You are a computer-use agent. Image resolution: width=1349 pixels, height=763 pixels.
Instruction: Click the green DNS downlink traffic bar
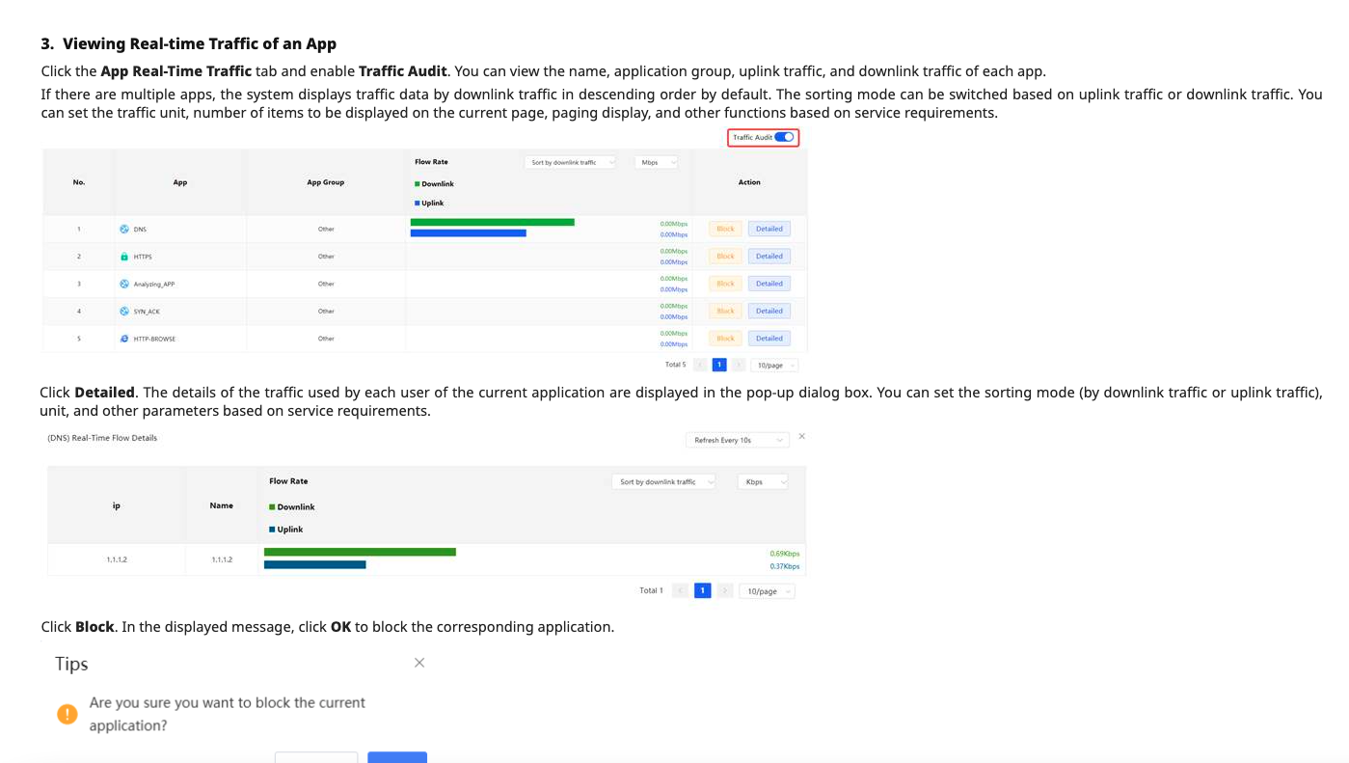click(492, 222)
